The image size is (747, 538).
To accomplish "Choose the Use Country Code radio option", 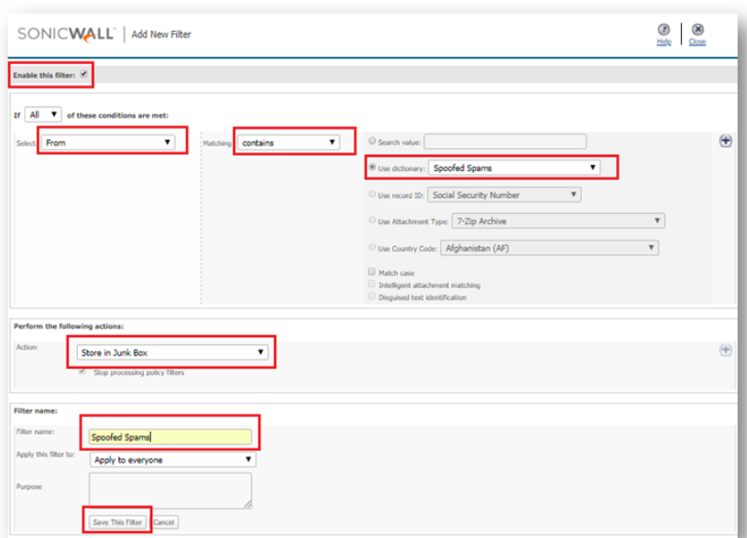I will point(371,248).
